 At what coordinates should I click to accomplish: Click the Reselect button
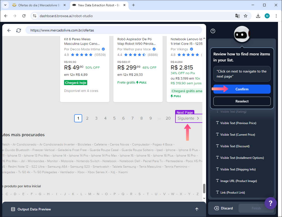[x=242, y=101]
